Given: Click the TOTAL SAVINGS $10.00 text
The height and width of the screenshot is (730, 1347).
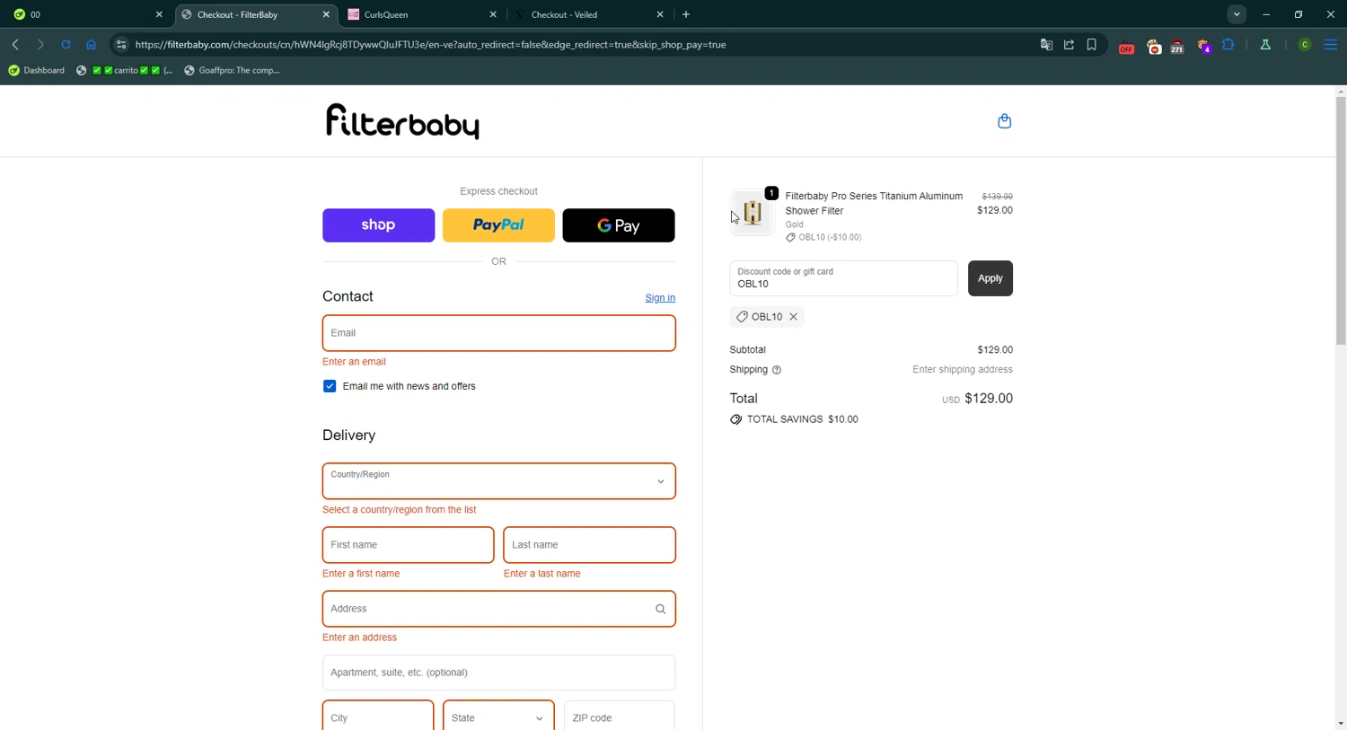Looking at the screenshot, I should (802, 419).
